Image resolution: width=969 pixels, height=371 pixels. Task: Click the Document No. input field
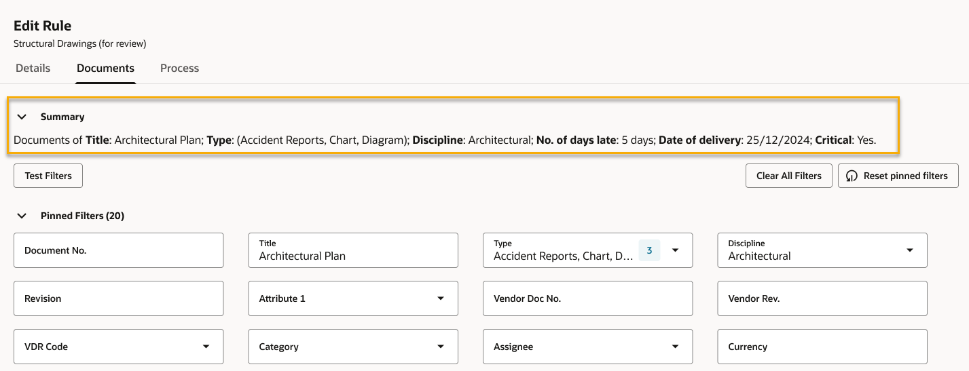[118, 250]
